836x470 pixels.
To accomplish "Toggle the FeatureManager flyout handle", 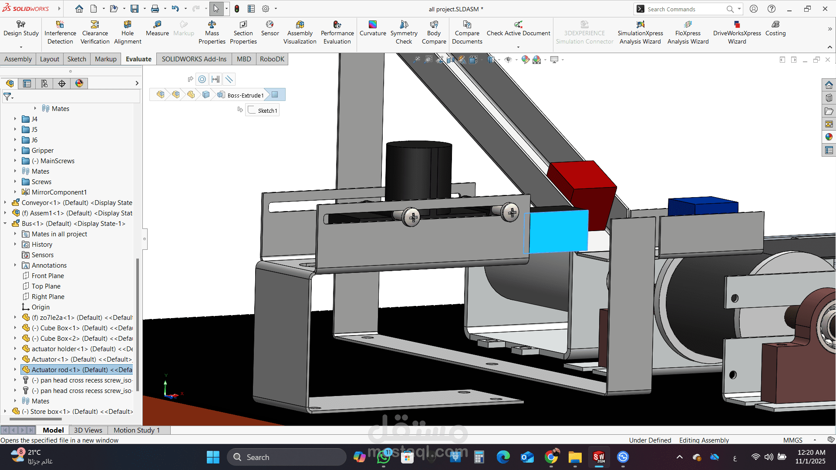I will [145, 238].
